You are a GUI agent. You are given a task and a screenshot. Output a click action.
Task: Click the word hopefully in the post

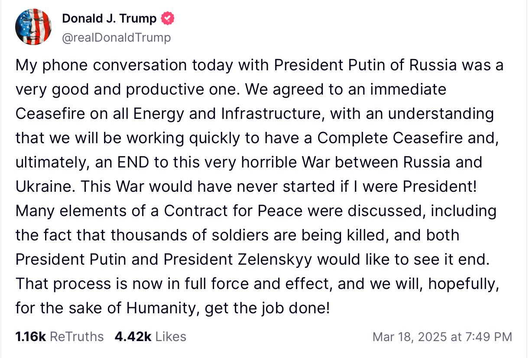(468, 284)
